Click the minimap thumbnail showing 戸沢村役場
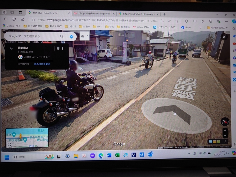 (x=27, y=138)
